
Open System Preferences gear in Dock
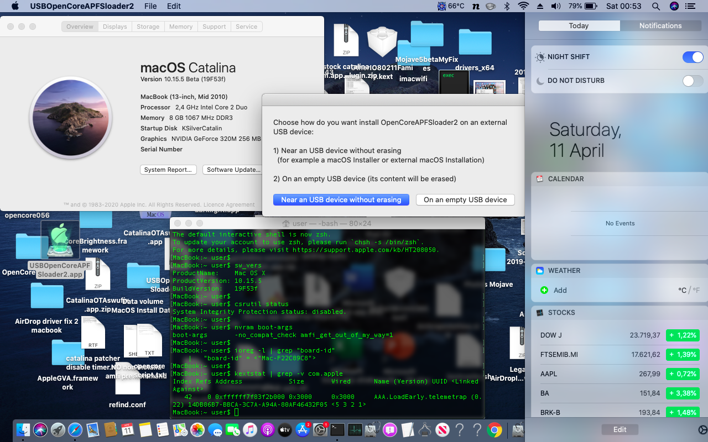321,429
